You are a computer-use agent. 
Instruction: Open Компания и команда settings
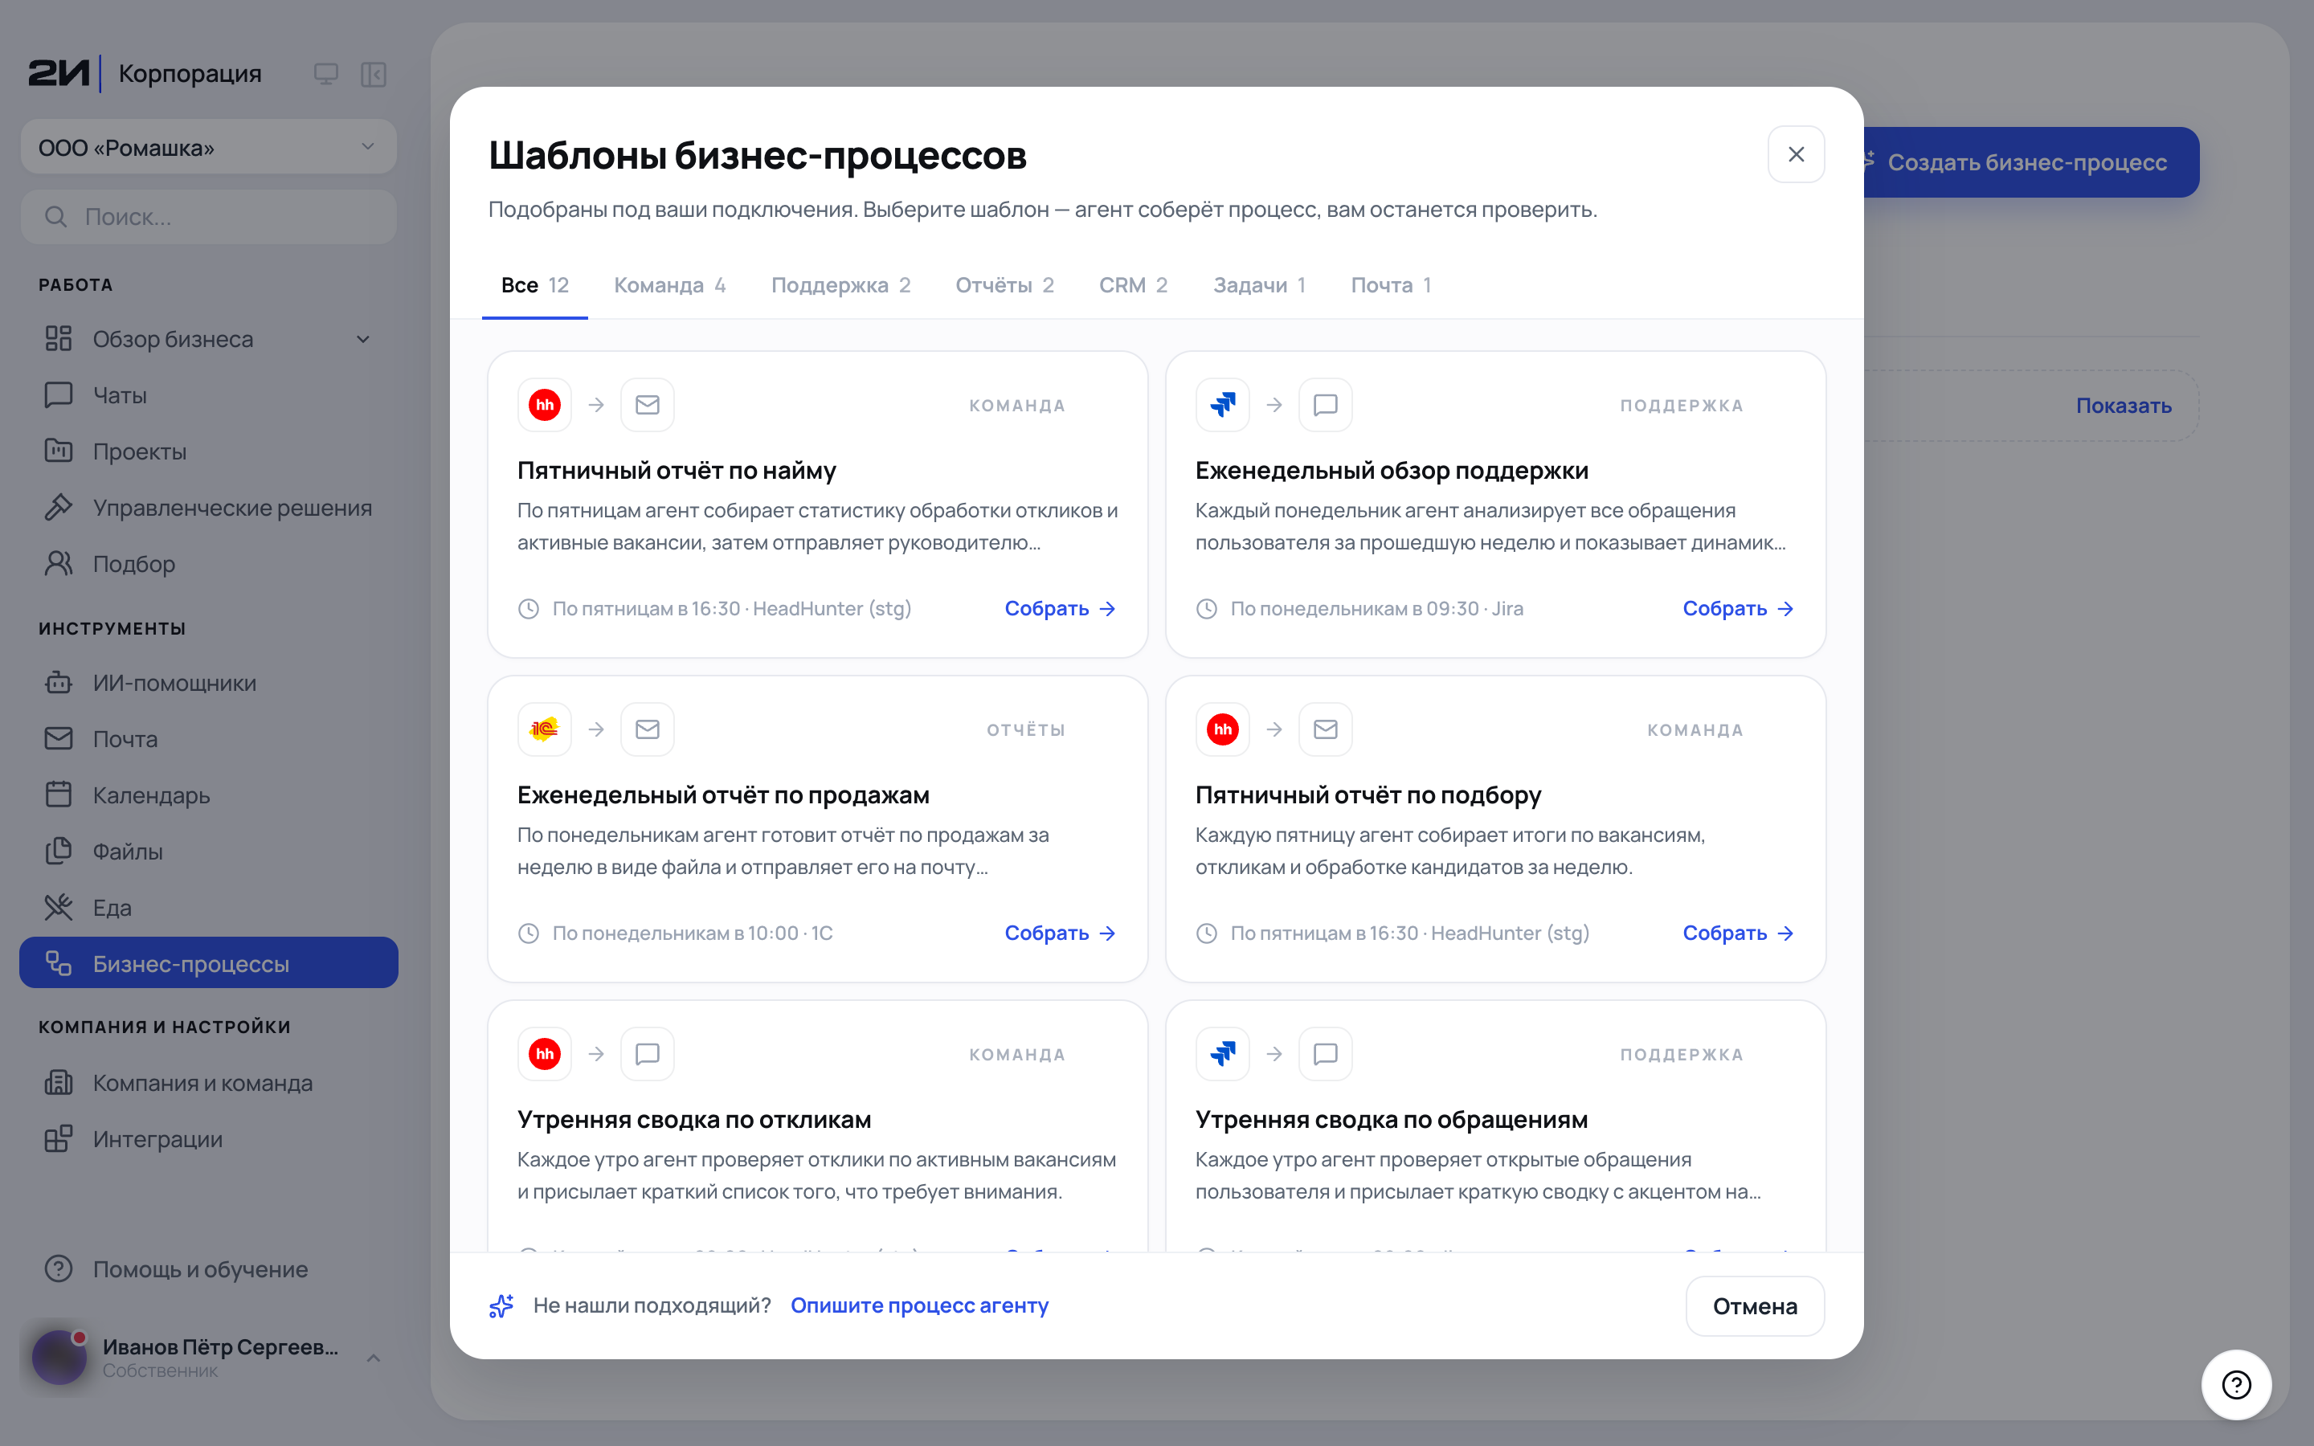(208, 1083)
